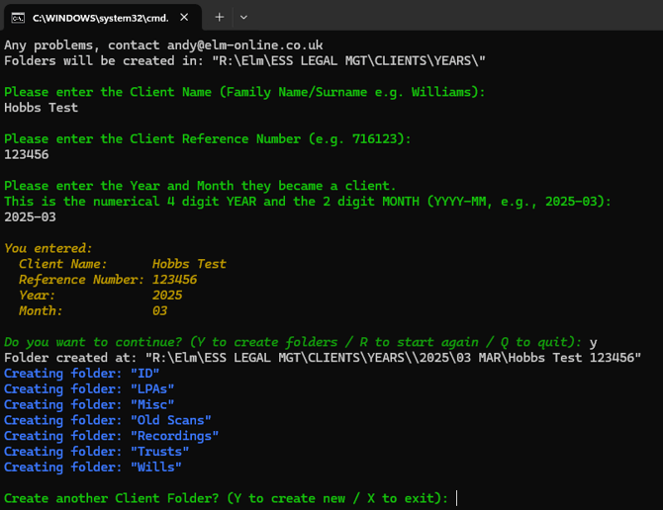Click the 'Folders will be created in' line

(244, 61)
